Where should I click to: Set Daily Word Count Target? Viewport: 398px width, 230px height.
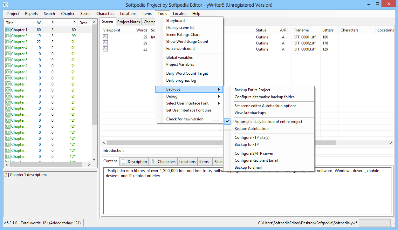coord(189,73)
